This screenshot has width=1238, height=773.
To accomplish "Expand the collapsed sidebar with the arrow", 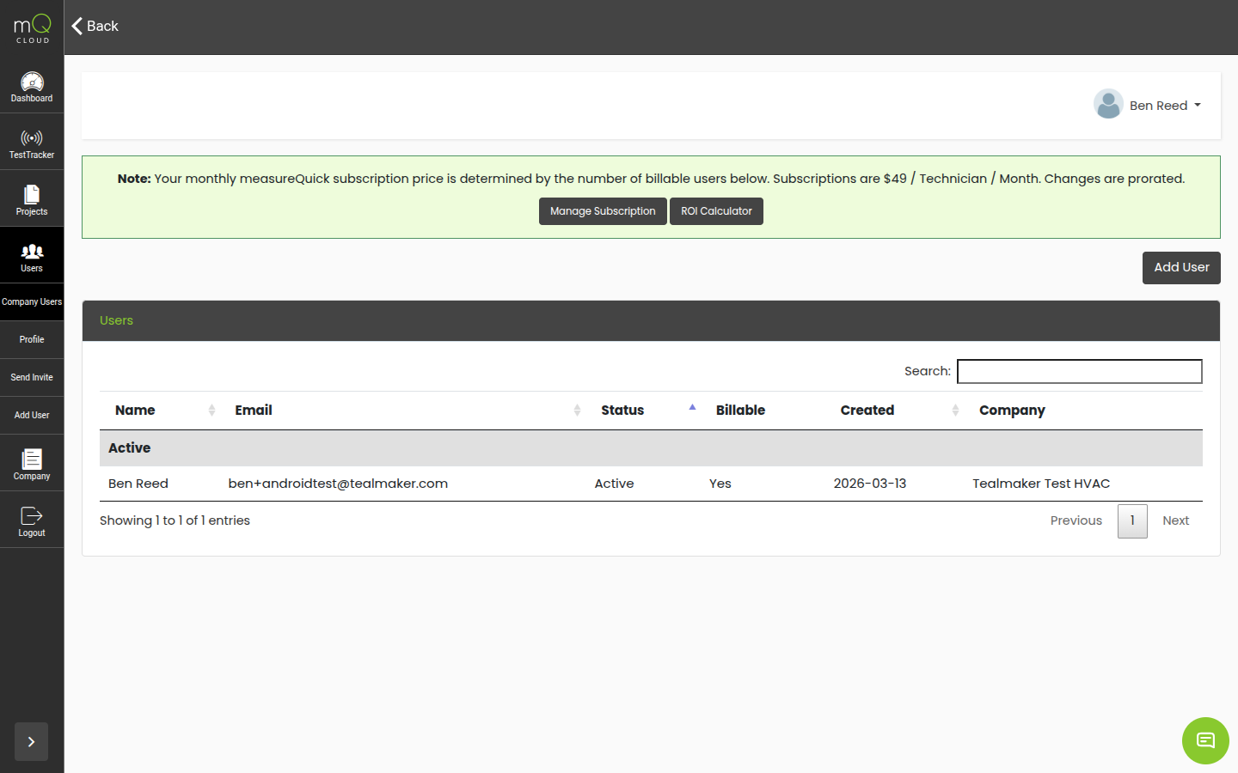I will click(x=32, y=741).
